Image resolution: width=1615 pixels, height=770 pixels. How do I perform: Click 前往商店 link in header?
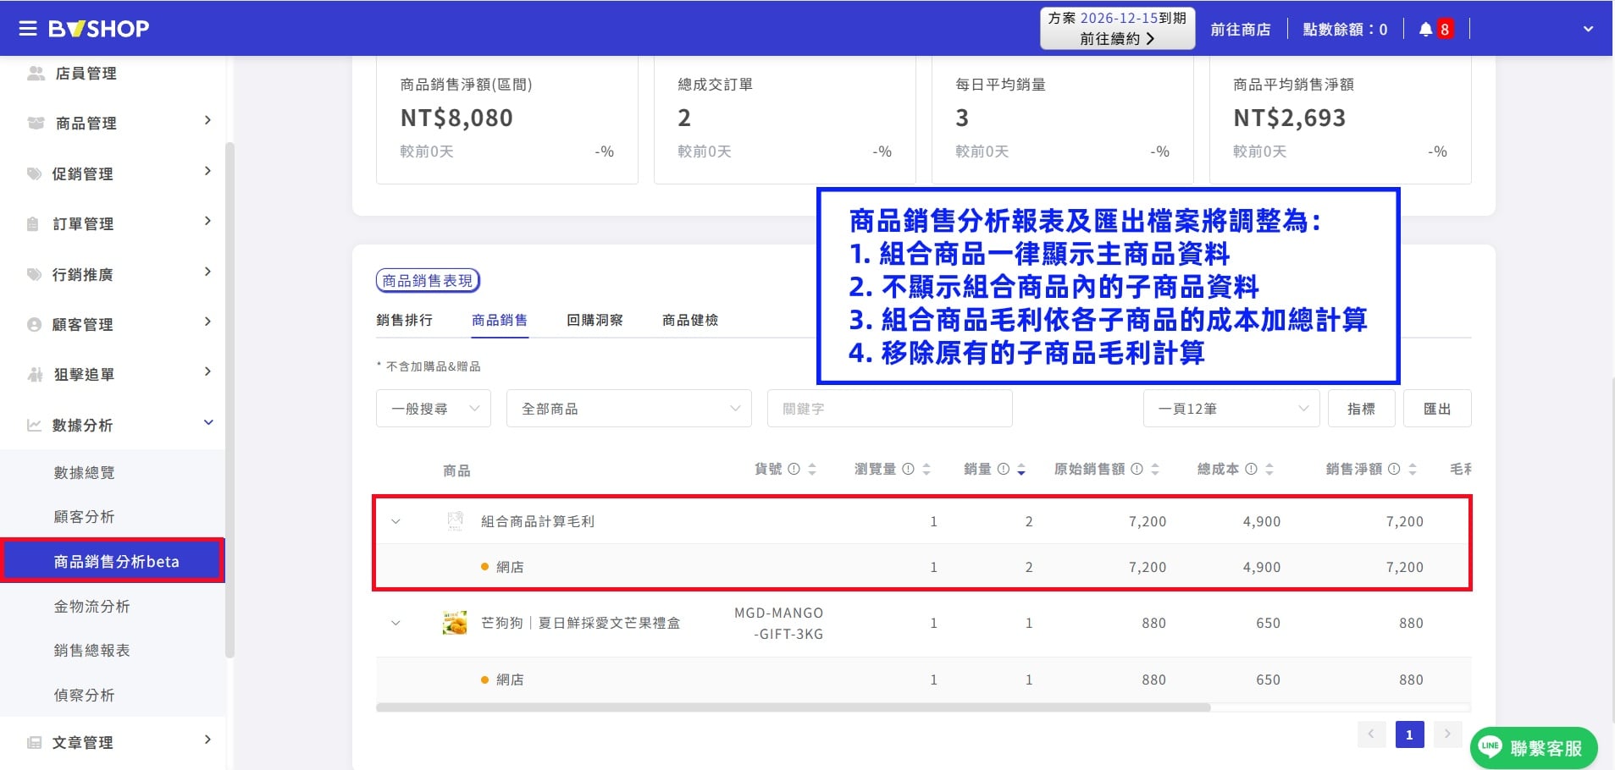point(1241,29)
